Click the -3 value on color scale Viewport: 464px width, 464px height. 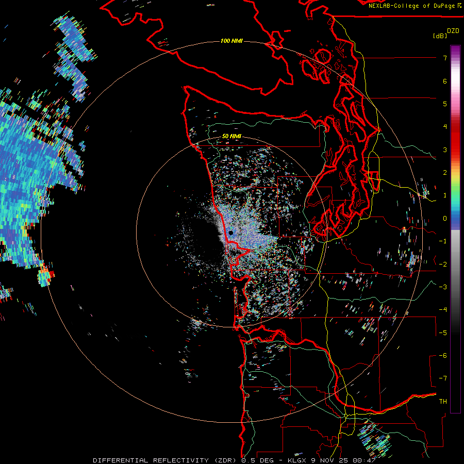coord(443,287)
